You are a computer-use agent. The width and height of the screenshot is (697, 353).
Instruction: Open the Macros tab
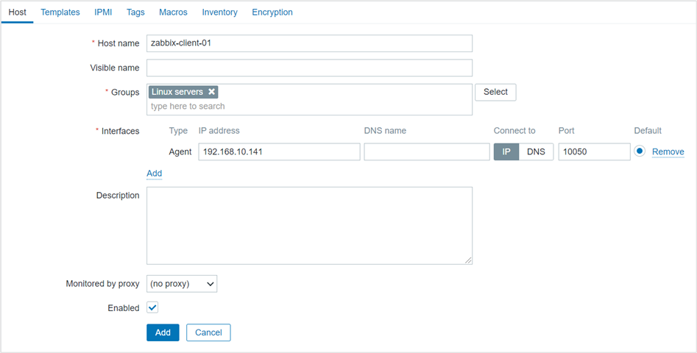[174, 13]
